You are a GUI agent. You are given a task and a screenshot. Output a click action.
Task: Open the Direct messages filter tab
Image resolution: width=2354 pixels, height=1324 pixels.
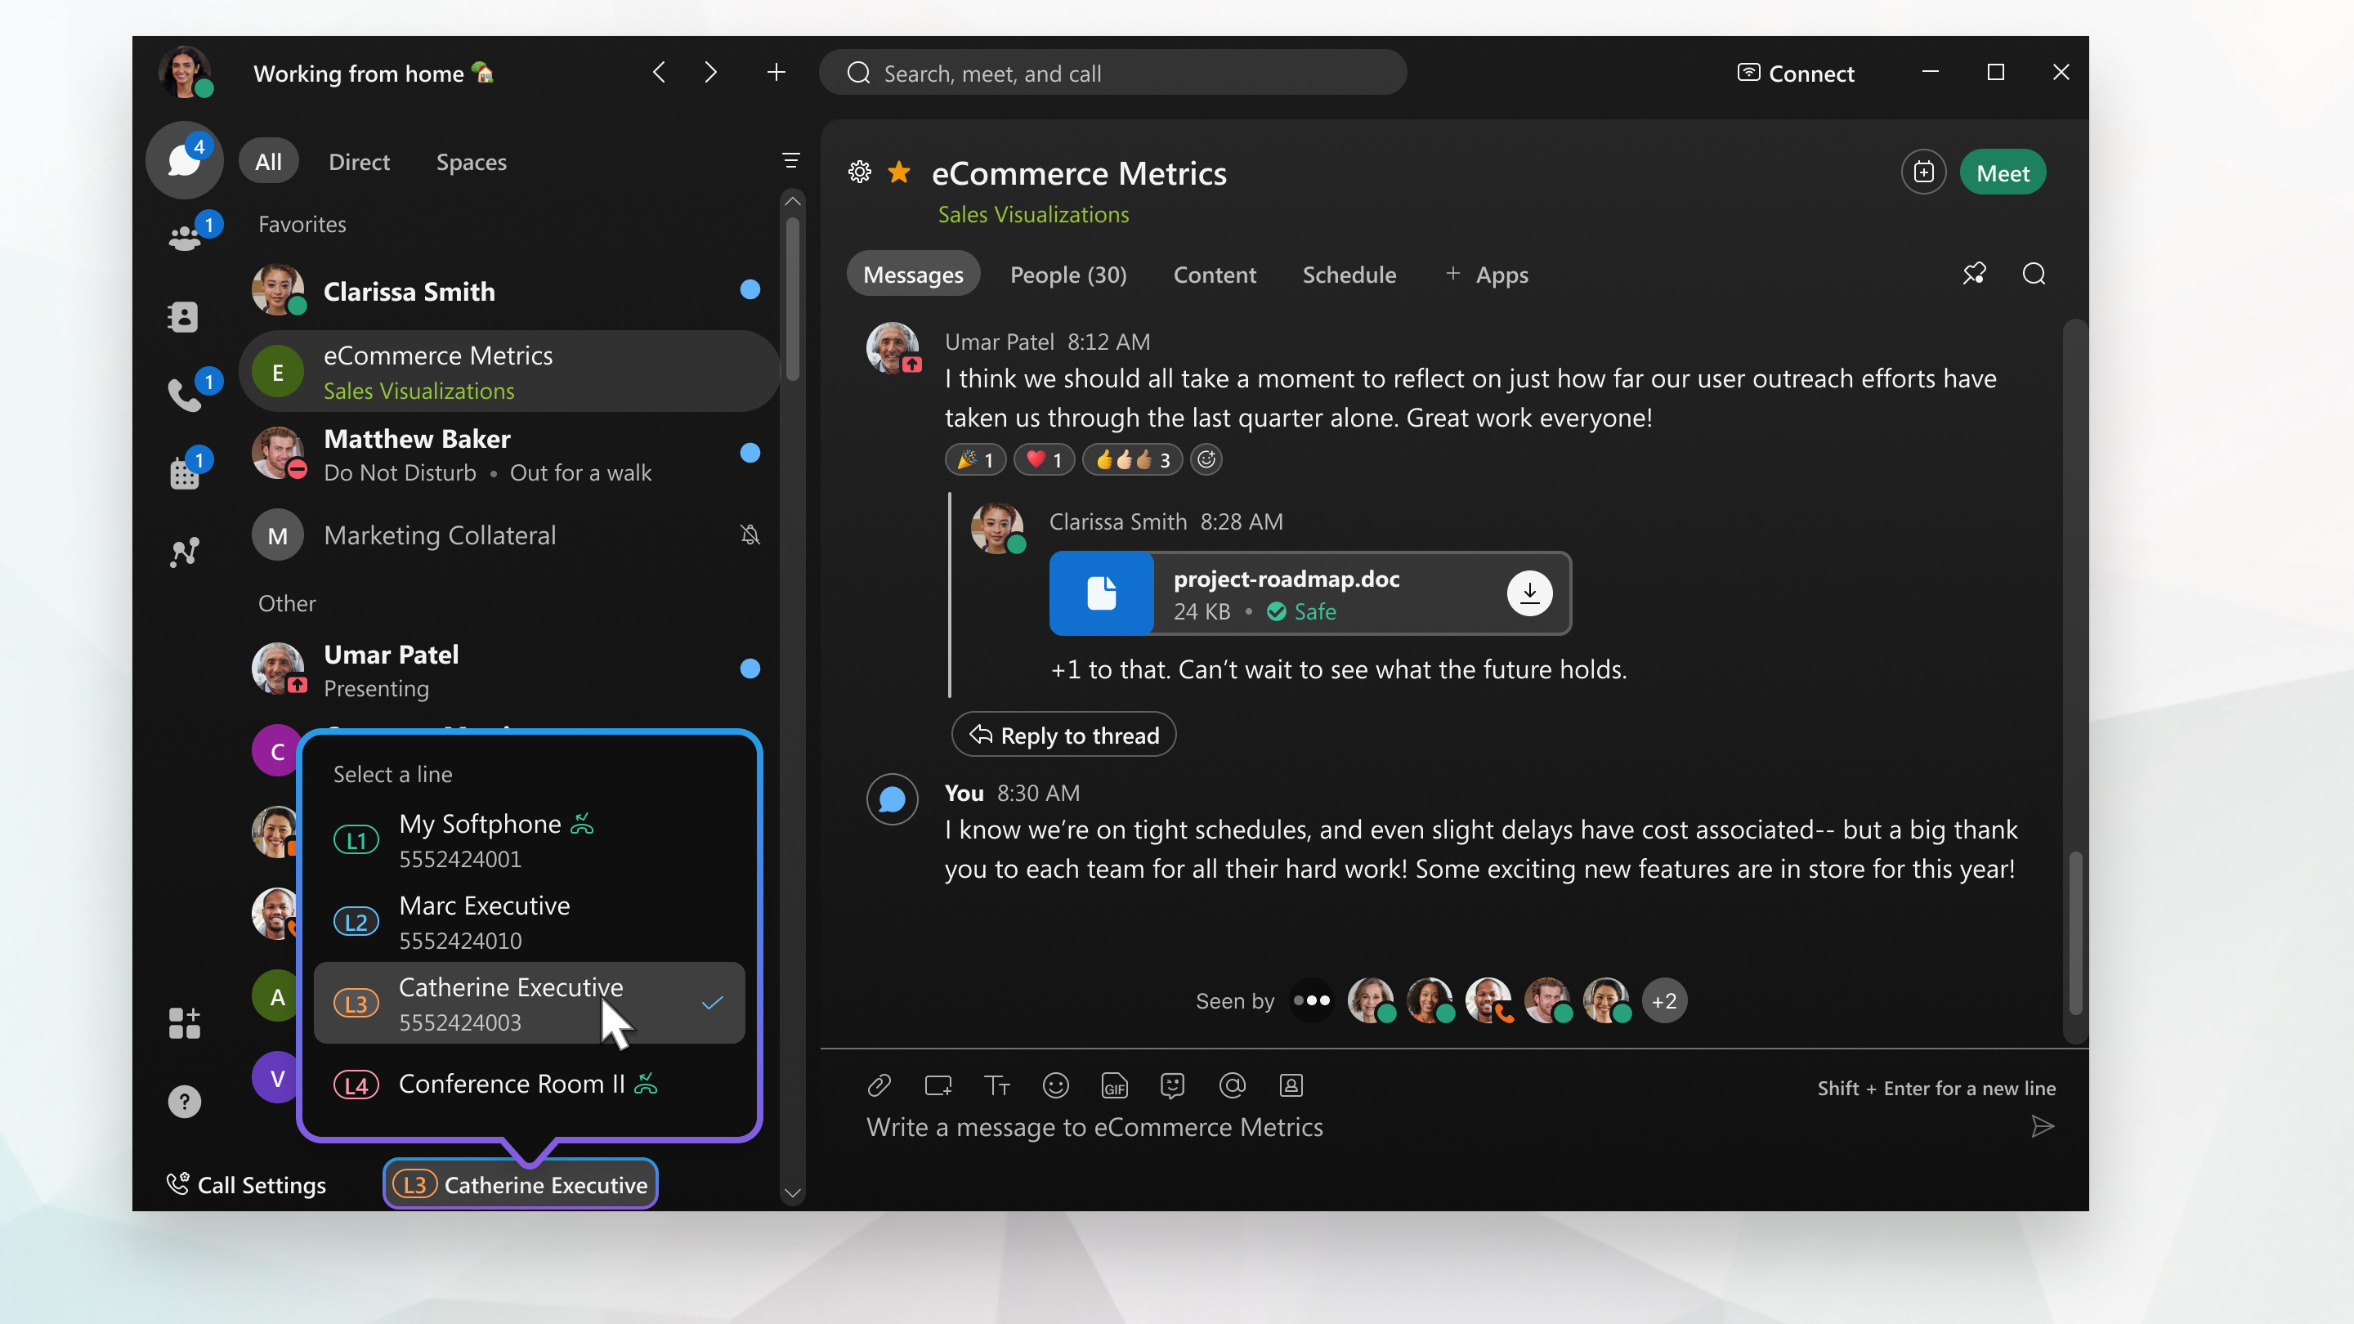point(359,160)
